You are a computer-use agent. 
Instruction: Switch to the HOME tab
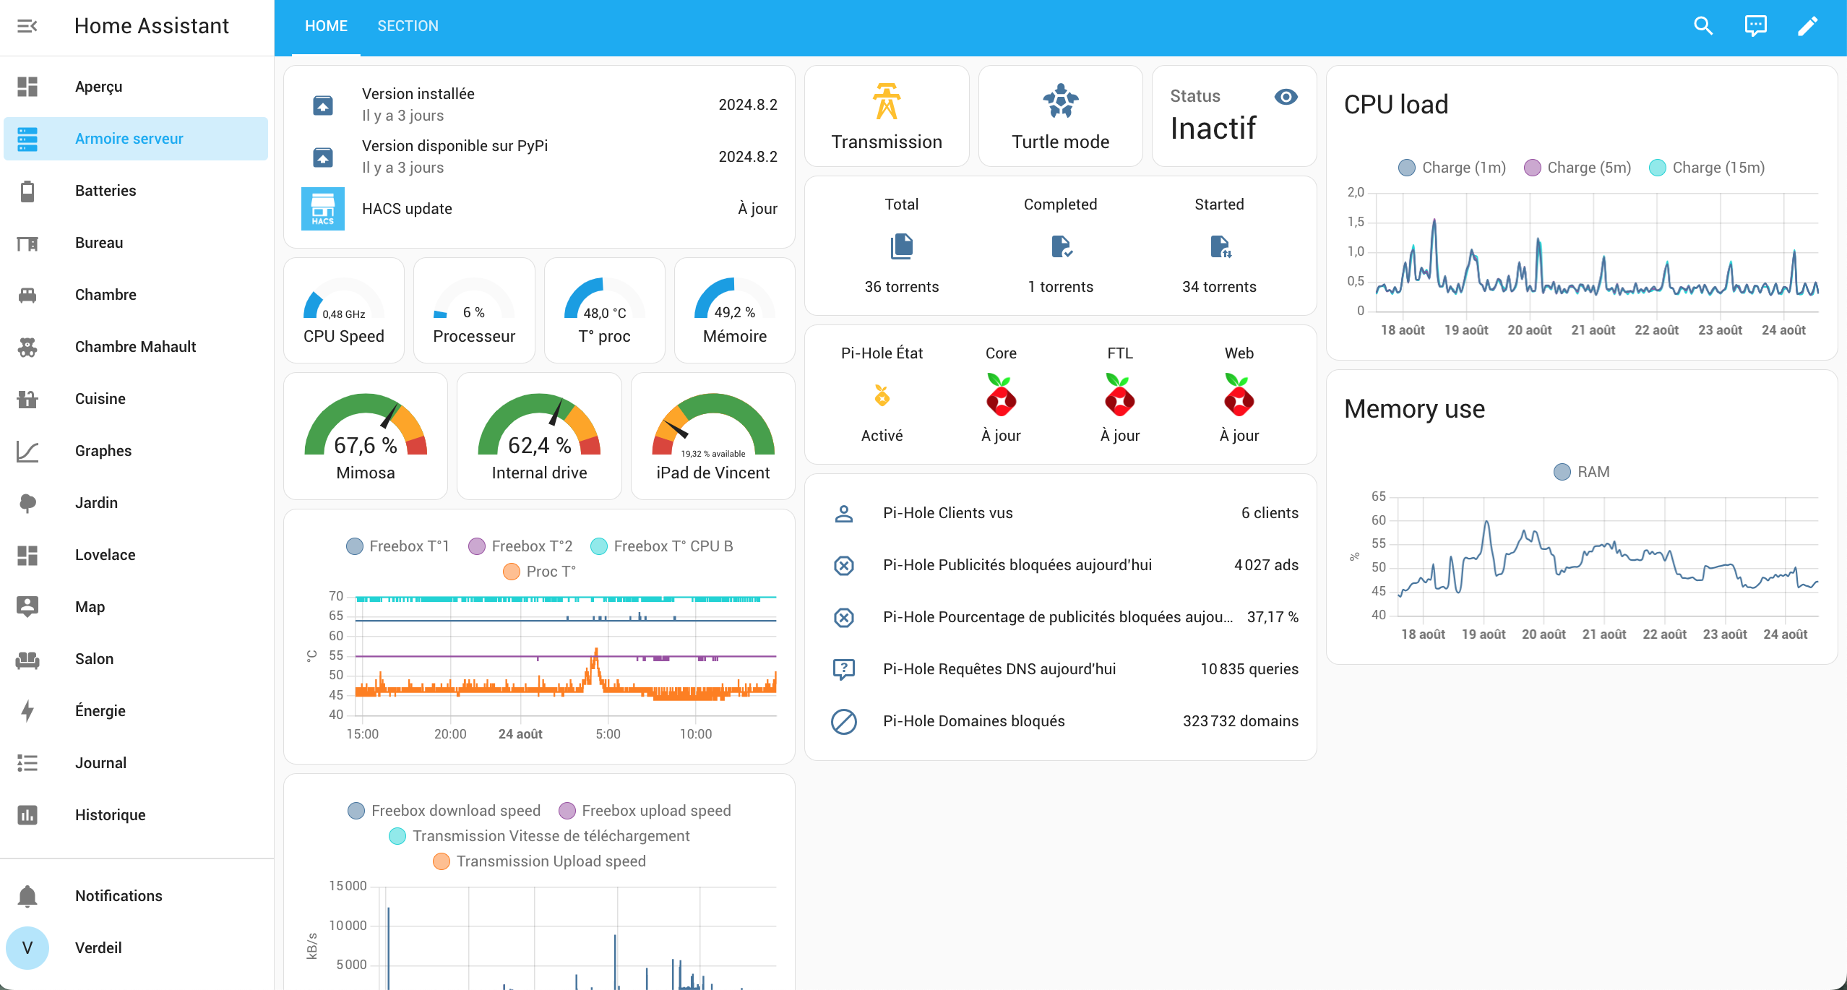326,27
